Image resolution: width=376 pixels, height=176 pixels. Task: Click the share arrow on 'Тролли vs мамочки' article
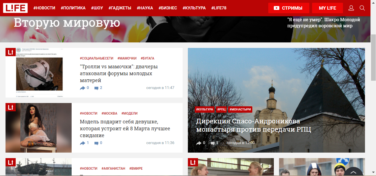83,88
